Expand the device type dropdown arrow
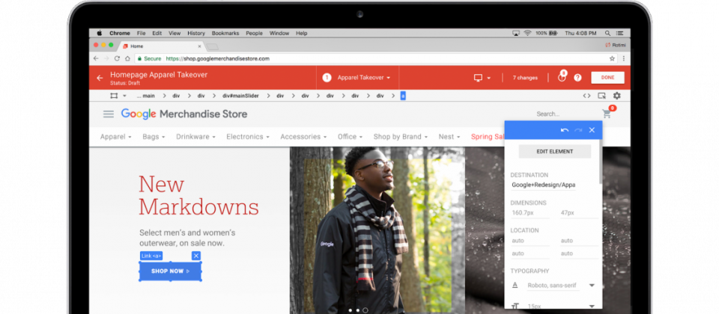Image resolution: width=719 pixels, height=314 pixels. click(x=489, y=78)
